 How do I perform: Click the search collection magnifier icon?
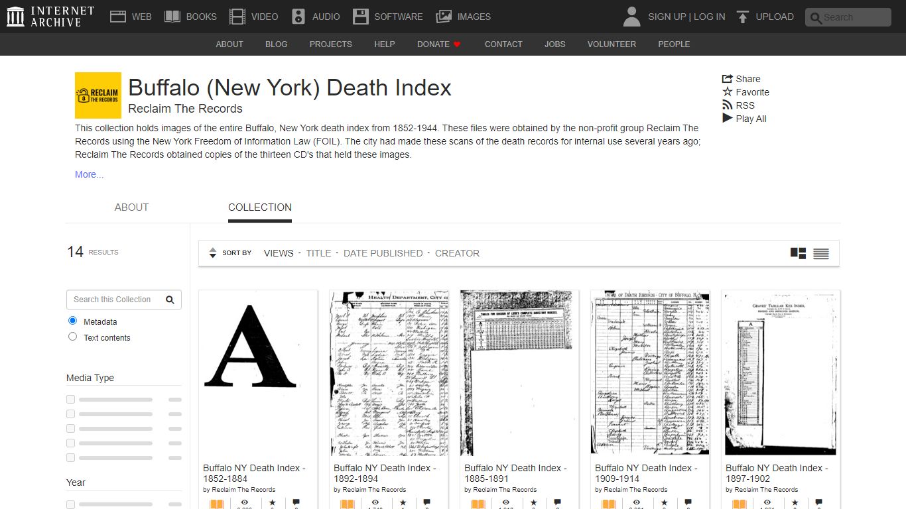click(170, 300)
